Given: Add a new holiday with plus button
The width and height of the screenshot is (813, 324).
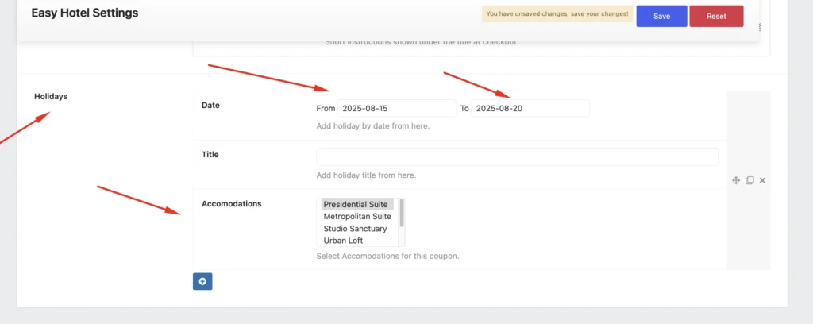Looking at the screenshot, I should point(202,281).
